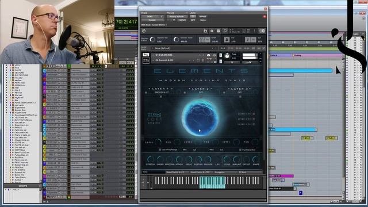Save snapshot icon next to 04 Smooth & Hit
The height and width of the screenshot is (207, 368).
[x=198, y=60]
